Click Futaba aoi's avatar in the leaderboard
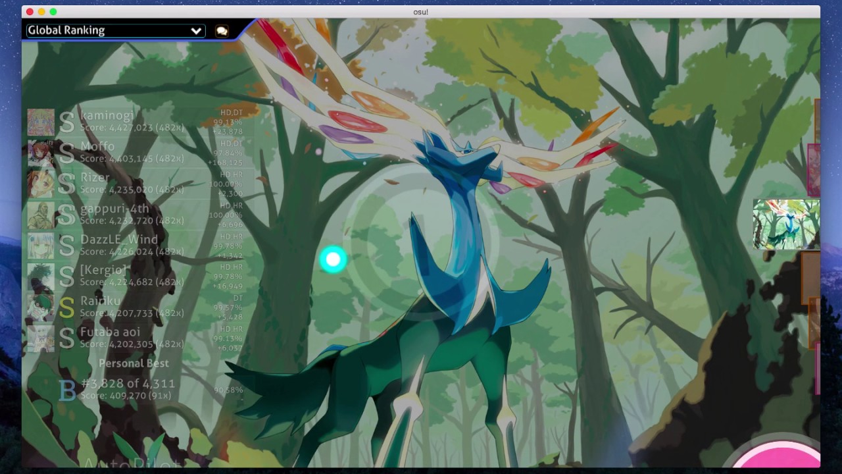 point(41,338)
